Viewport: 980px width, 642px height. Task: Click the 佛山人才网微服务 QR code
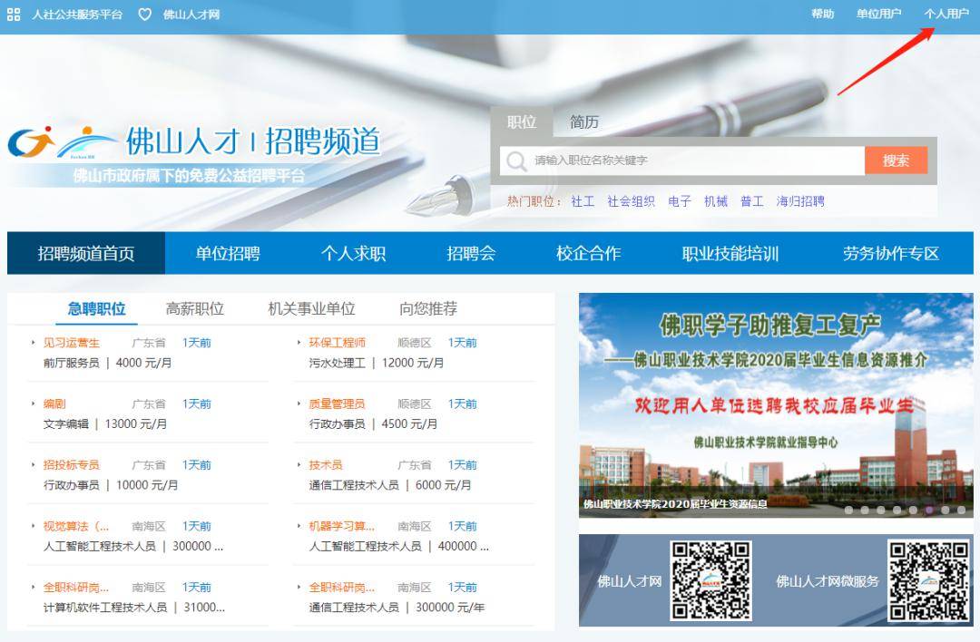(929, 581)
